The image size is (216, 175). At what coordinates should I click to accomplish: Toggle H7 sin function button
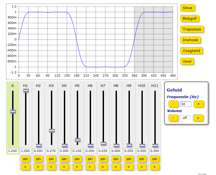pos(103,159)
